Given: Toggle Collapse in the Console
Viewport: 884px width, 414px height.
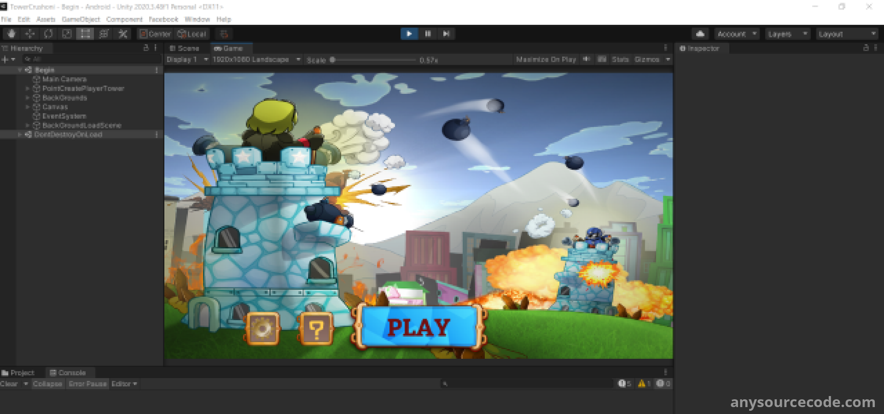Looking at the screenshot, I should coord(47,384).
